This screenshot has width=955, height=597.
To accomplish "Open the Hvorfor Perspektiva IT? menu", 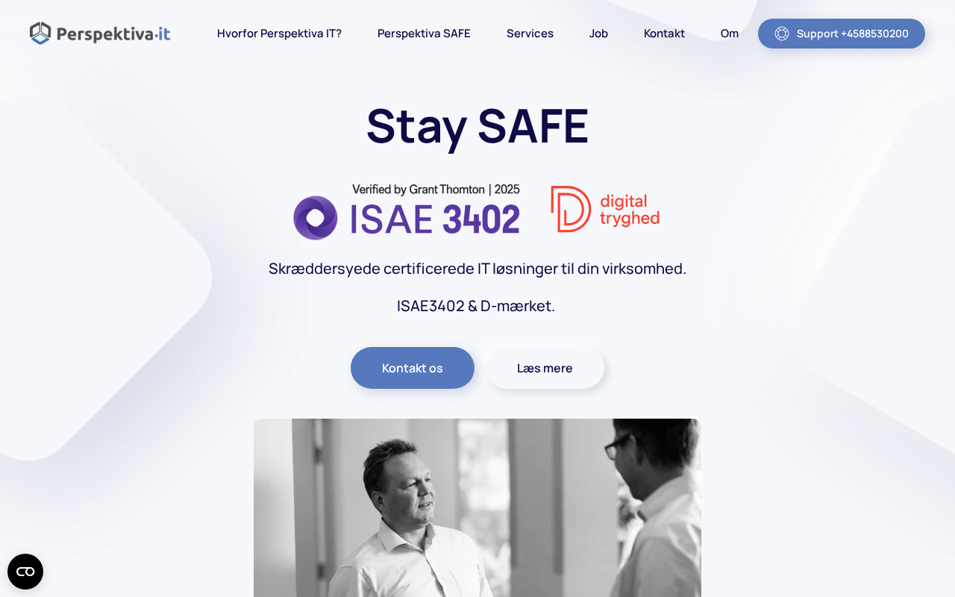I will click(279, 34).
